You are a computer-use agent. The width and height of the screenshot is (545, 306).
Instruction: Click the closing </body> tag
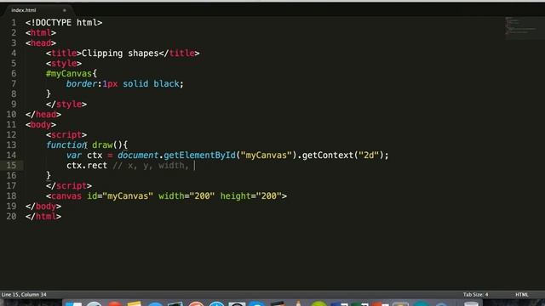pyautogui.click(x=43, y=206)
